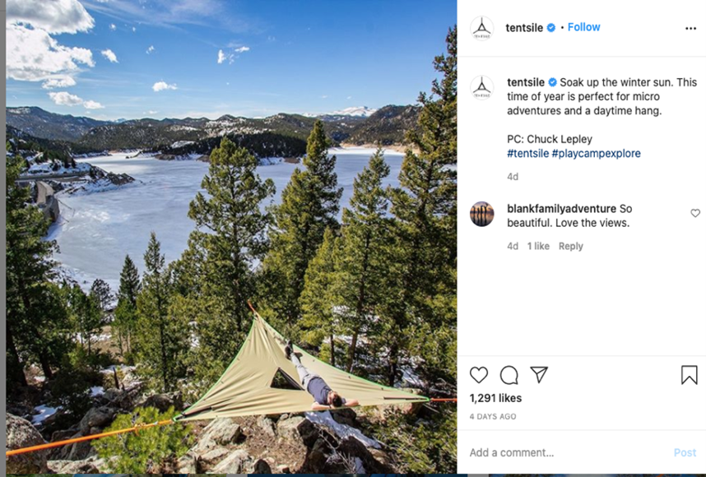Like the post with the heart icon
The image size is (706, 477).
click(479, 375)
